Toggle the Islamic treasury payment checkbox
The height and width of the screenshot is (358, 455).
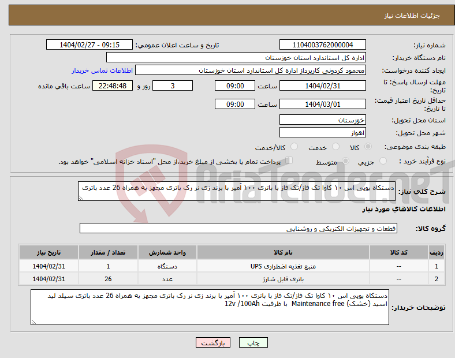(x=289, y=161)
